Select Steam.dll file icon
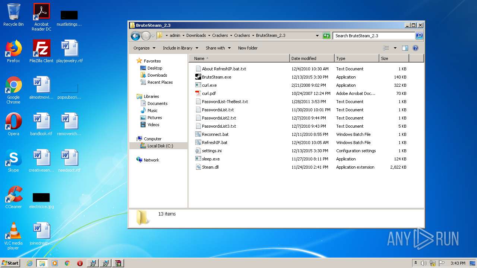The height and width of the screenshot is (268, 477). click(198, 167)
